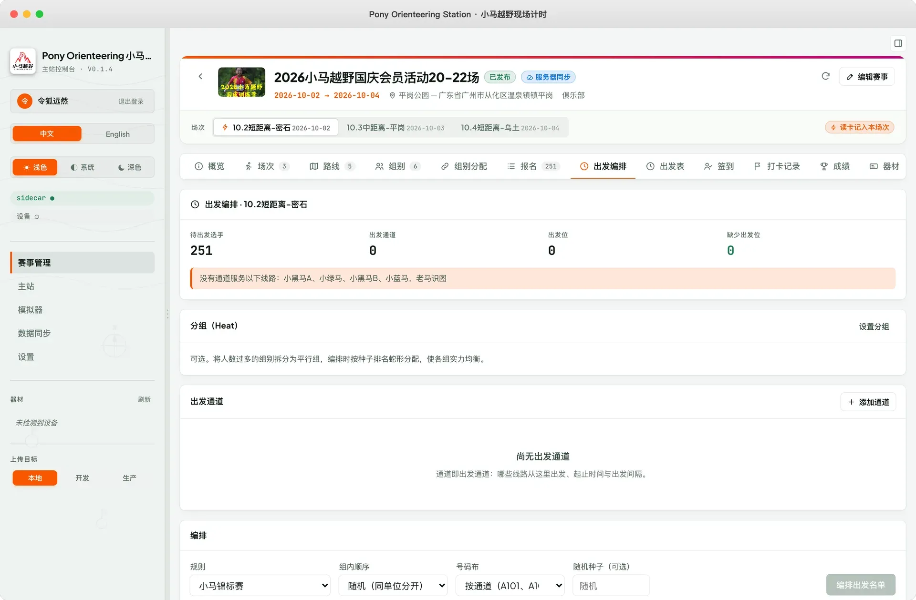Click 添加通道 button
916x600 pixels.
868,402
